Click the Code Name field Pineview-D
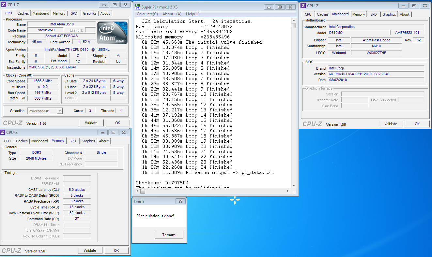Image resolution: width=432 pixels, height=257 pixels. [45, 30]
